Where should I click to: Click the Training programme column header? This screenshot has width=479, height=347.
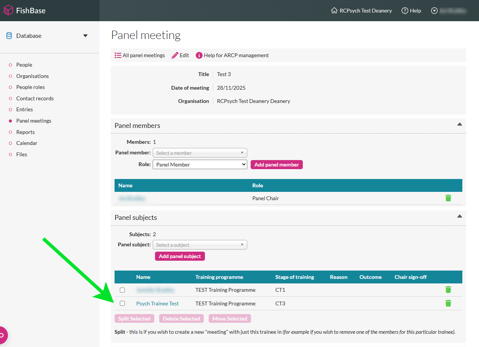(x=219, y=277)
